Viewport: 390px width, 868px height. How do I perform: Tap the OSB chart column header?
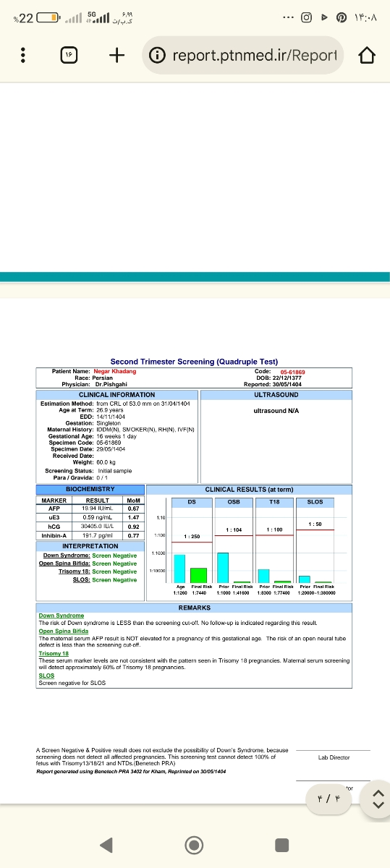point(234,501)
